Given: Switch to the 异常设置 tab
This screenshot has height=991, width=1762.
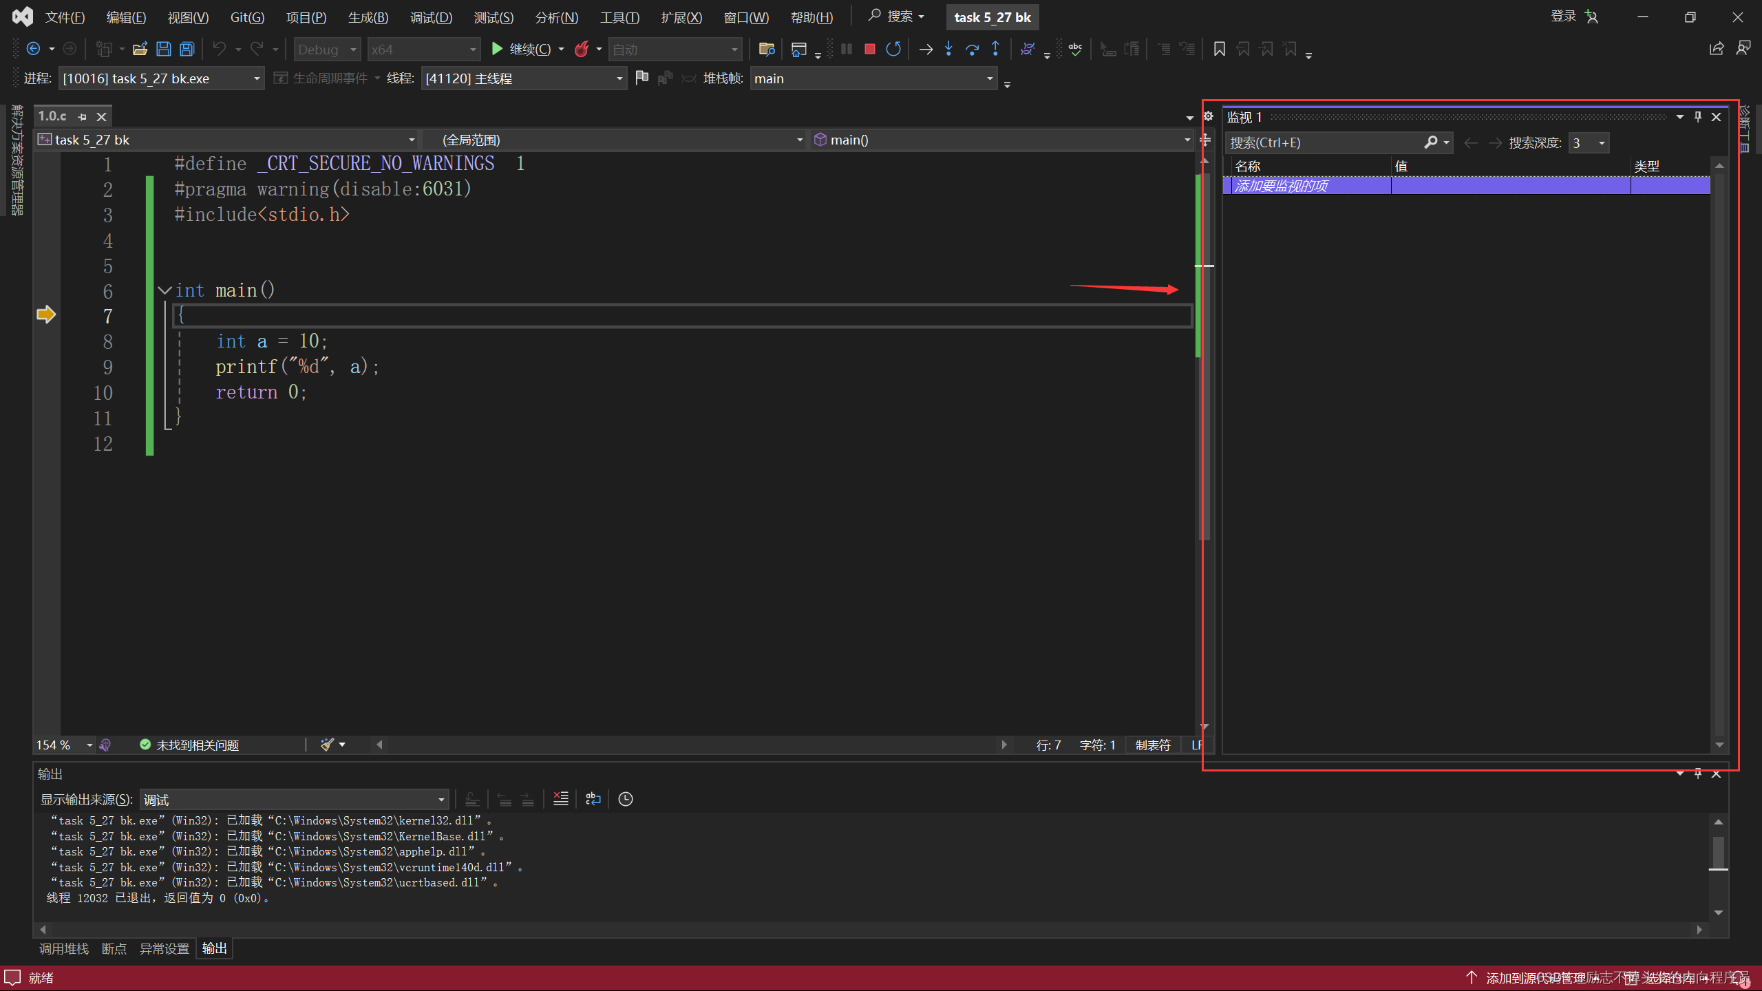Looking at the screenshot, I should (x=164, y=949).
